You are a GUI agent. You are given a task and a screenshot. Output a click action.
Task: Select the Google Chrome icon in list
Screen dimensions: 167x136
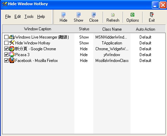pyautogui.click(x=12, y=49)
